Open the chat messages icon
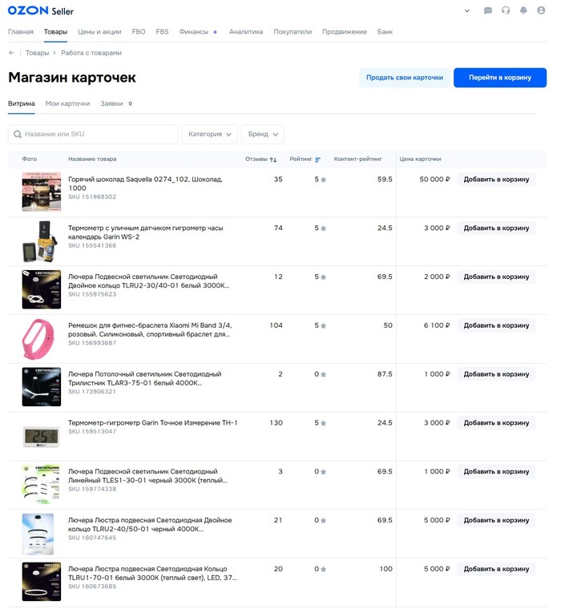 pyautogui.click(x=488, y=10)
